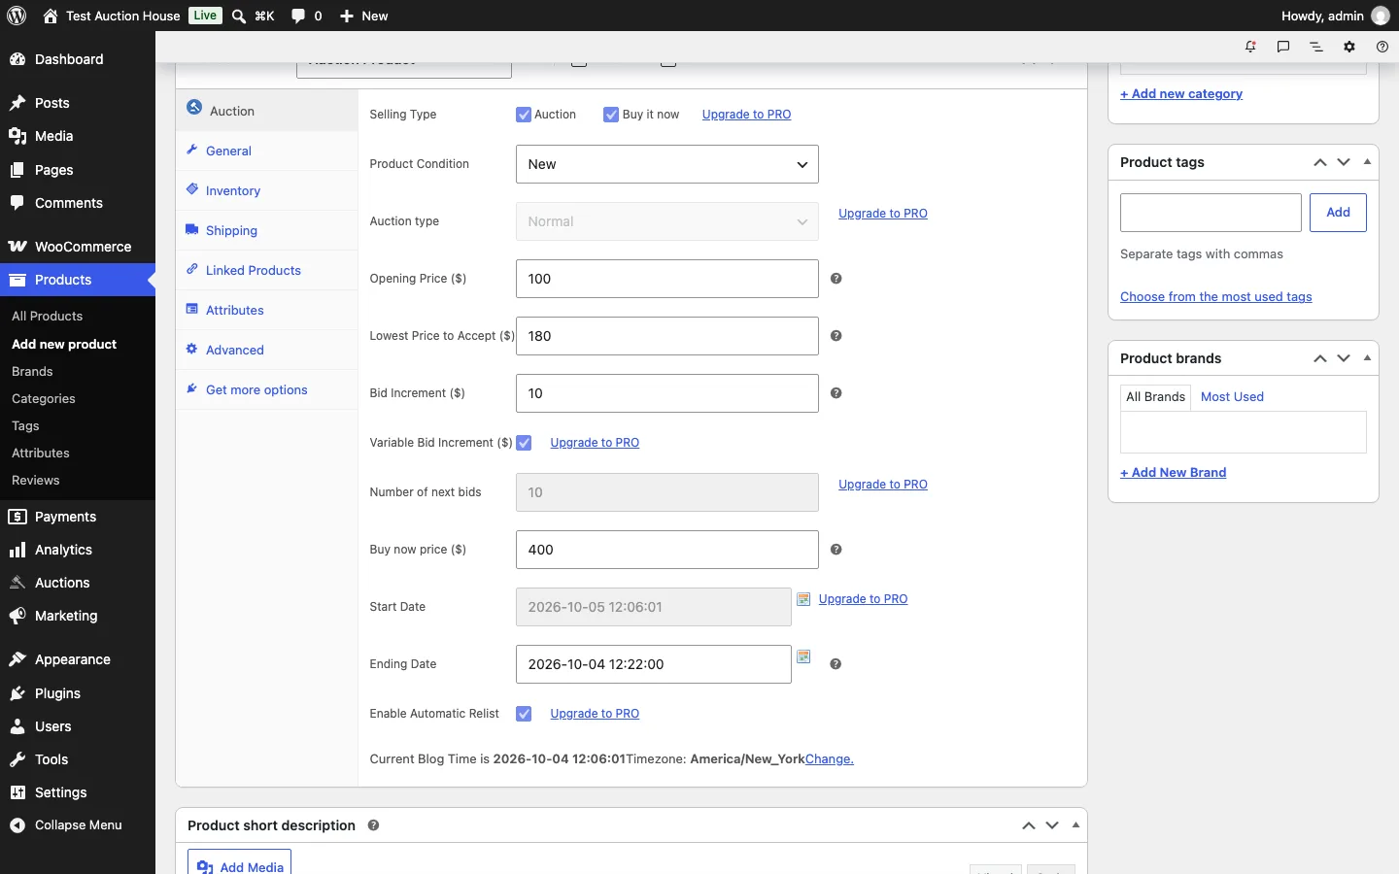Click the chat bubble icon in top toolbar

pos(1283,47)
